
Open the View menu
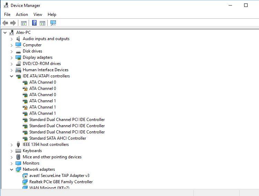(38, 15)
